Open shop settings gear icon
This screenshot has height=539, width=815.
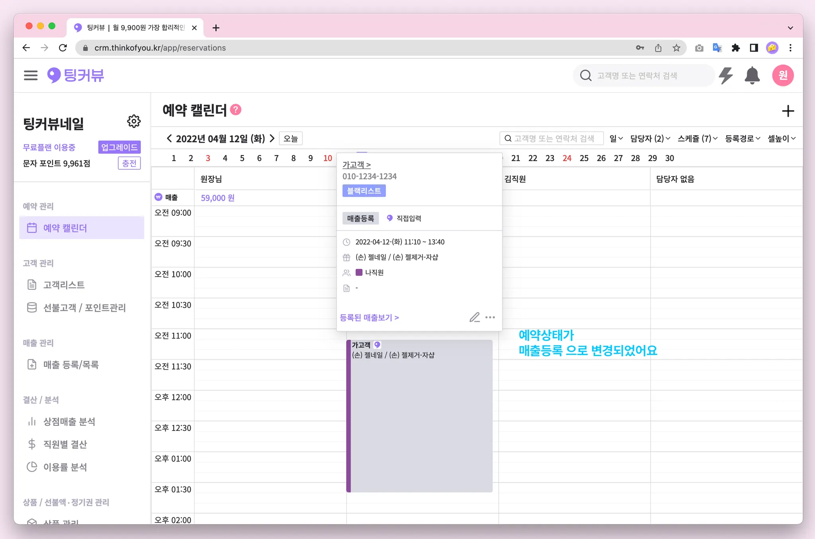click(x=134, y=121)
